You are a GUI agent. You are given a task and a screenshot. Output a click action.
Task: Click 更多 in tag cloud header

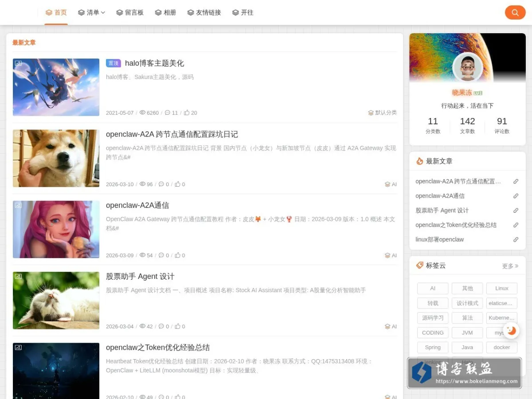[x=510, y=266]
